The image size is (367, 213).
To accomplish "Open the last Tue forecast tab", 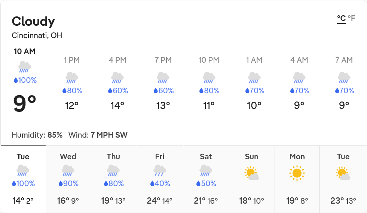I will (x=343, y=179).
